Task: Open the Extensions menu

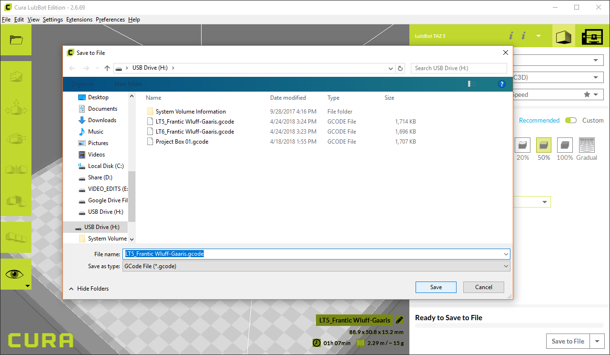Action: pyautogui.click(x=79, y=20)
